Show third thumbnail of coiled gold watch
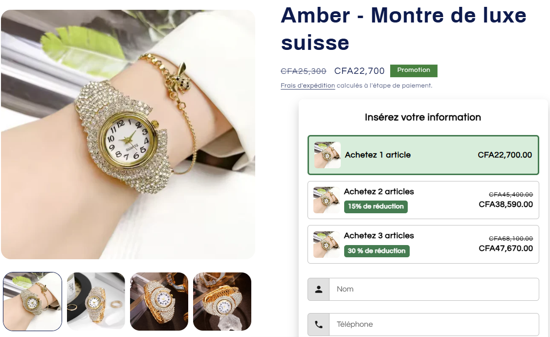The image size is (550, 337). [x=159, y=302]
